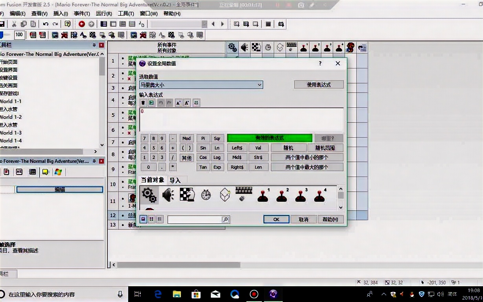483x302 pixels.
Task: Click the Windows icon in bottom-left panel toolbar
Action: (58, 172)
